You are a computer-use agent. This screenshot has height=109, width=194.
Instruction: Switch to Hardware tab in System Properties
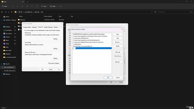pyautogui.click(x=34, y=27)
